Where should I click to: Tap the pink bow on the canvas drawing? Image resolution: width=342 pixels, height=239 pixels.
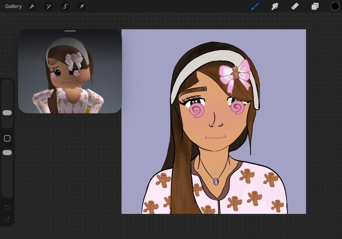[235, 76]
